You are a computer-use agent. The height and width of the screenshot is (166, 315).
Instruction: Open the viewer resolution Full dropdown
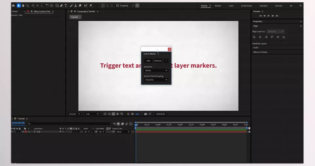(92, 114)
